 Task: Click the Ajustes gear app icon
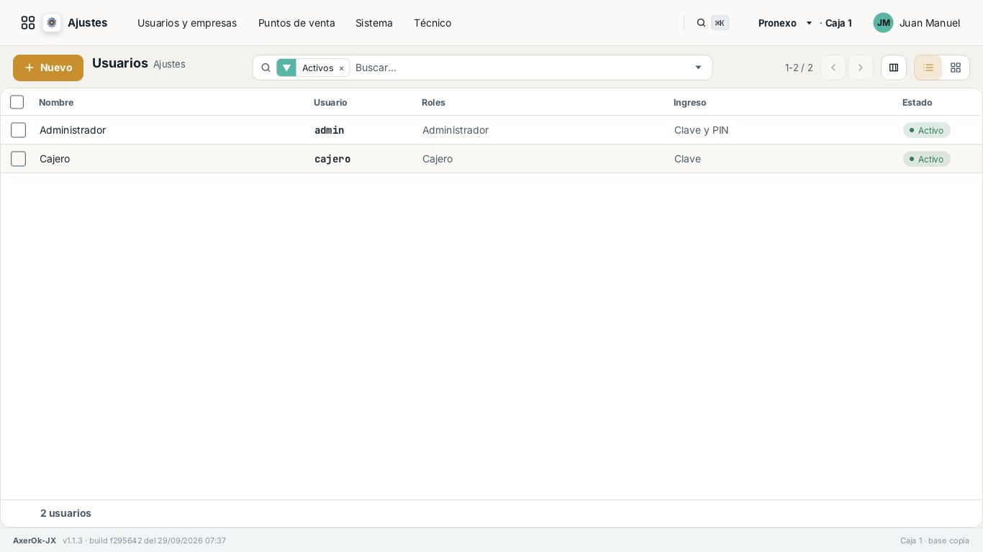pyautogui.click(x=52, y=23)
